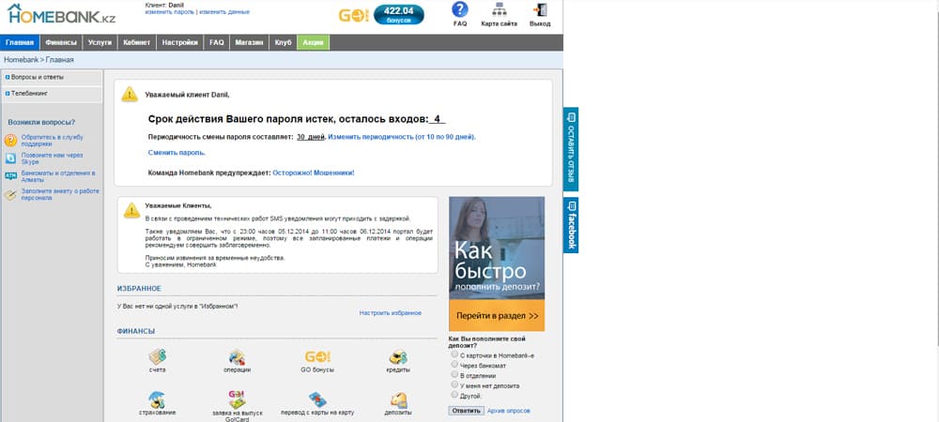Open the GO бонусы icon

point(317,357)
